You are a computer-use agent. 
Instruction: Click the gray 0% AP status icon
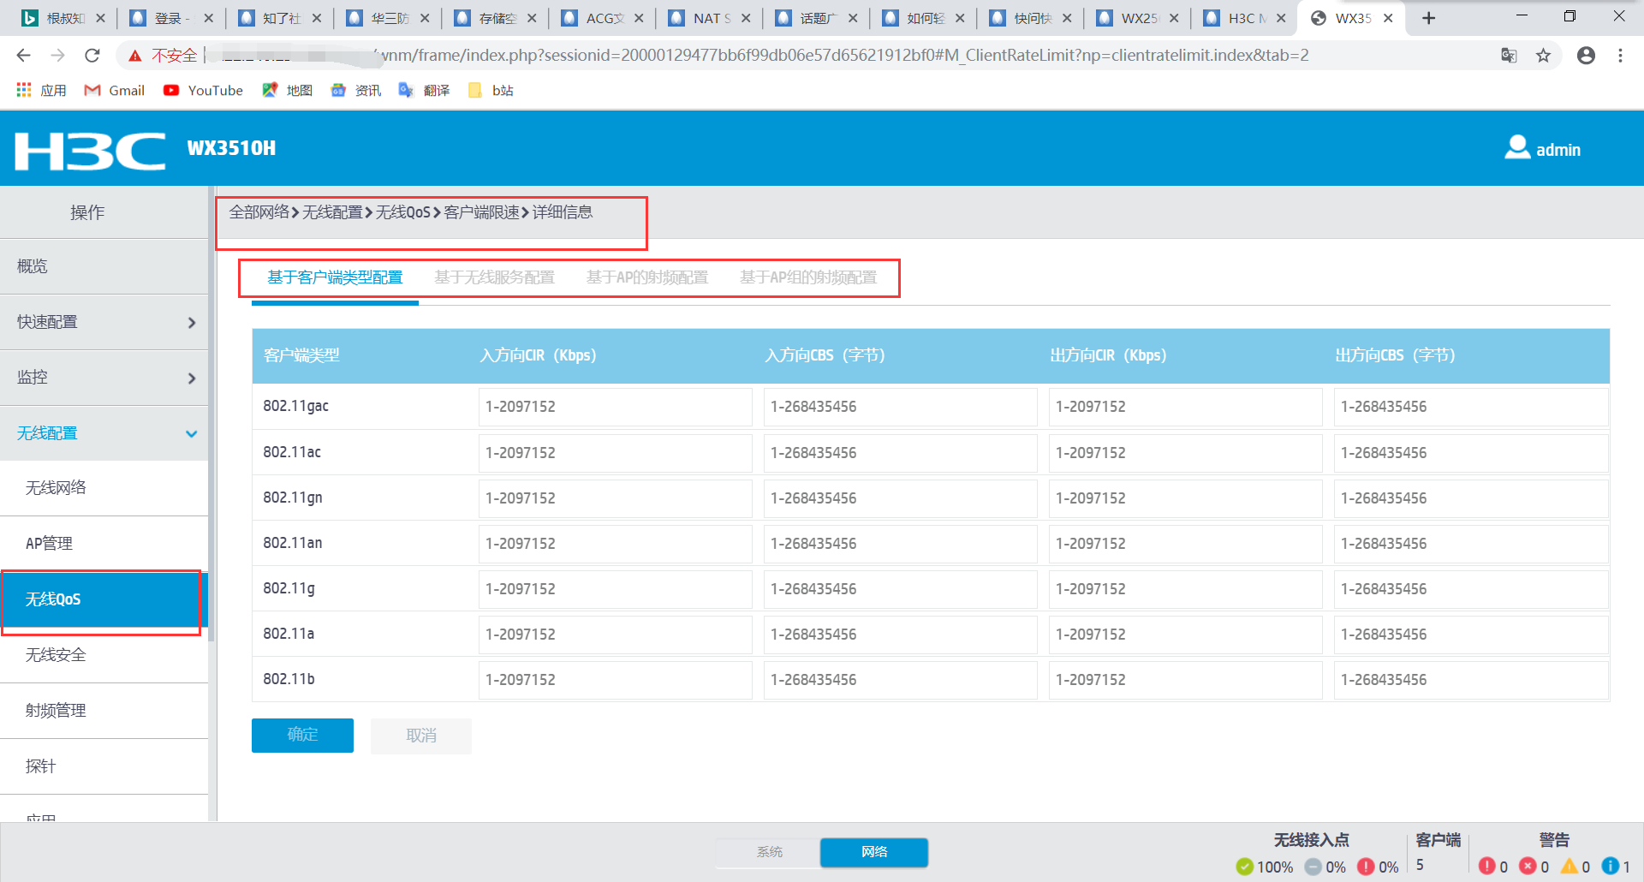tap(1313, 867)
